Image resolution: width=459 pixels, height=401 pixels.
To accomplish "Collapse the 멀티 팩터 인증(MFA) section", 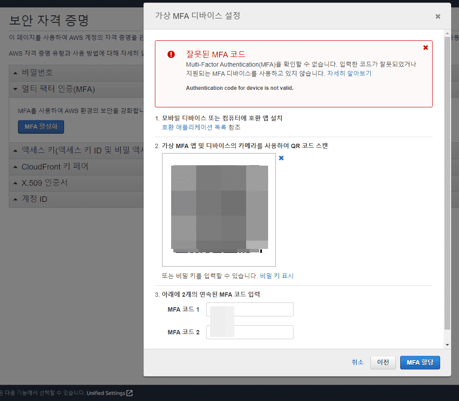I will coord(76,89).
